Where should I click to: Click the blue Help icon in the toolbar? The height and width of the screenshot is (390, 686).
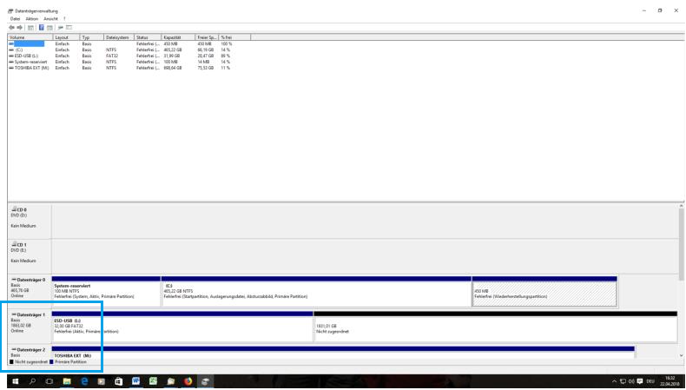click(x=42, y=27)
